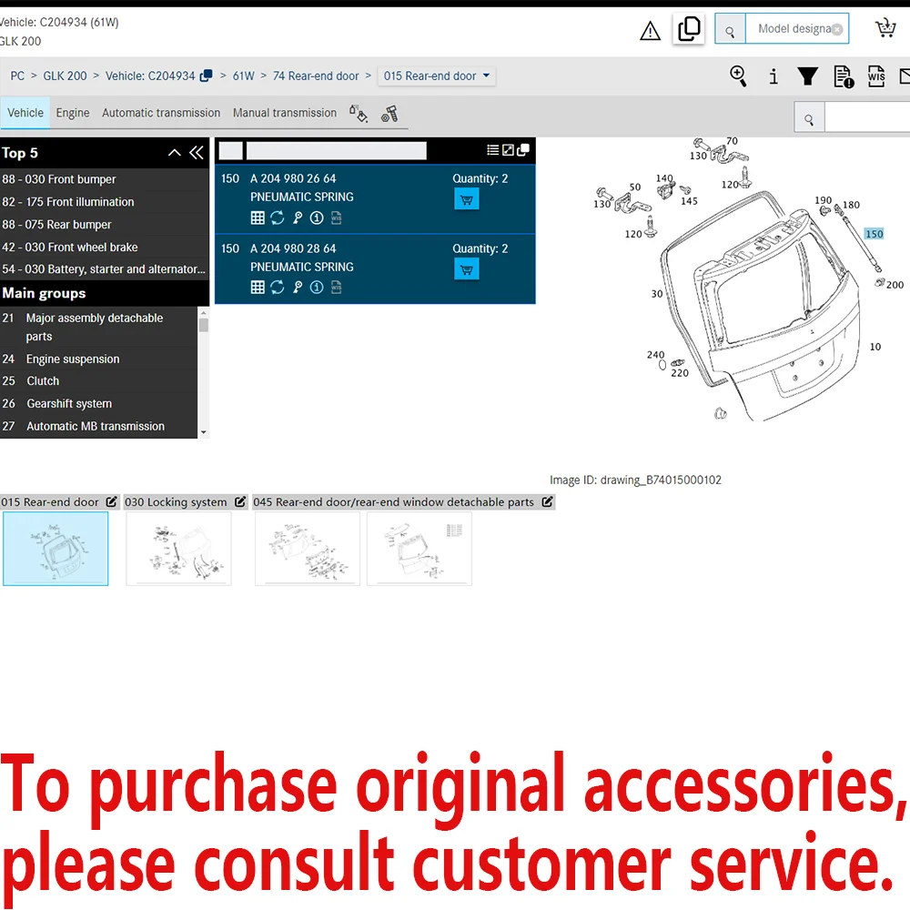Image resolution: width=910 pixels, height=910 pixels.
Task: Collapse left sidebar with double chevron
Action: [197, 153]
